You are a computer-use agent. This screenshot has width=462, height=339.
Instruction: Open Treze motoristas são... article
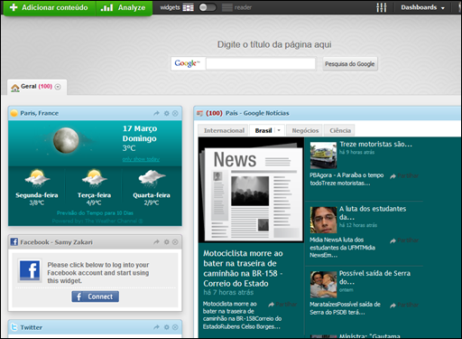(376, 145)
